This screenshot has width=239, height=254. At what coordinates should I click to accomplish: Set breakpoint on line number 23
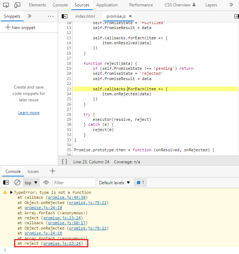point(69,89)
